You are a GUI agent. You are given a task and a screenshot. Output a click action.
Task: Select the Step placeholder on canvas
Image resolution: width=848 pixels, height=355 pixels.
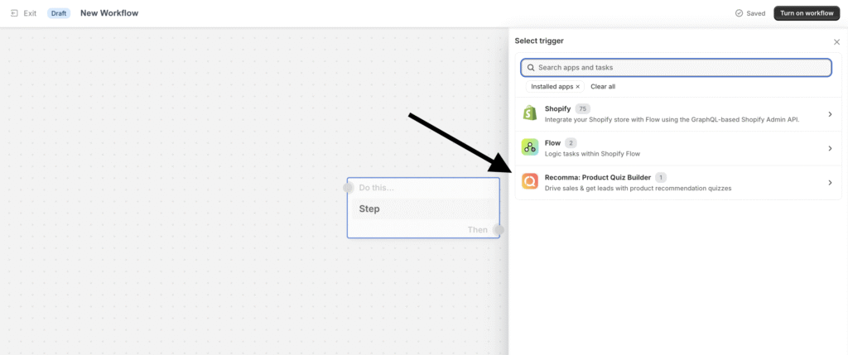coord(423,209)
